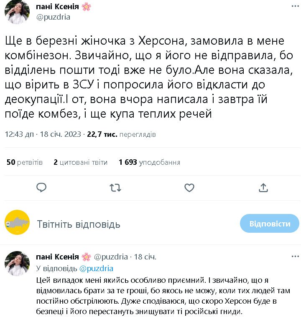Click the 'Твітніть відповідь' reply field

click(79, 224)
